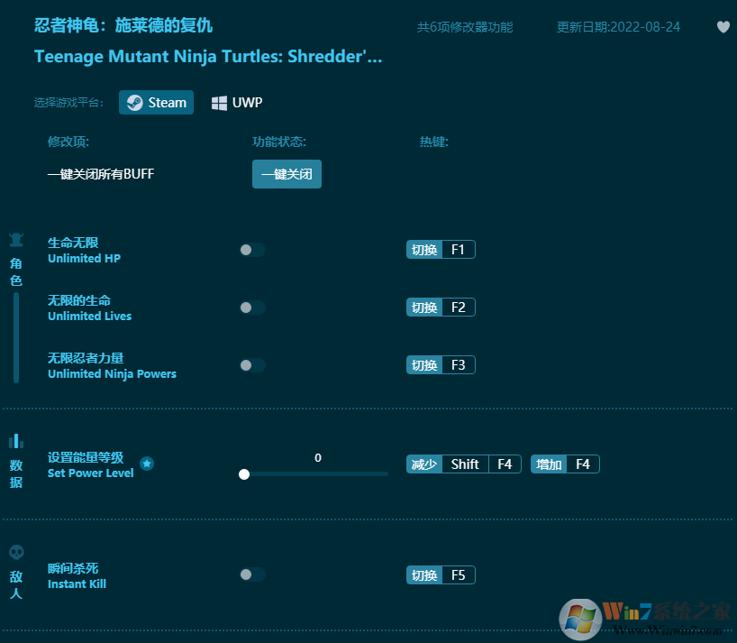Click the 增加 F4 increase button
The width and height of the screenshot is (737, 643).
pyautogui.click(x=565, y=464)
